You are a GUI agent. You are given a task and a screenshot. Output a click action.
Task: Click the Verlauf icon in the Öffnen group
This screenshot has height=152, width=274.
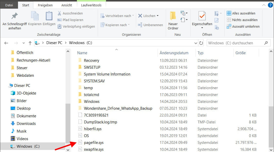coord(217,28)
